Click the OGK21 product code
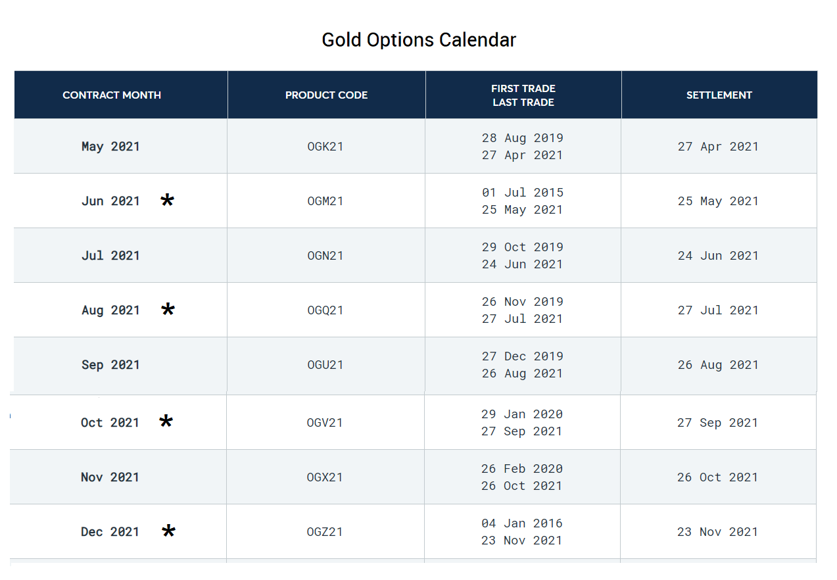 (325, 147)
